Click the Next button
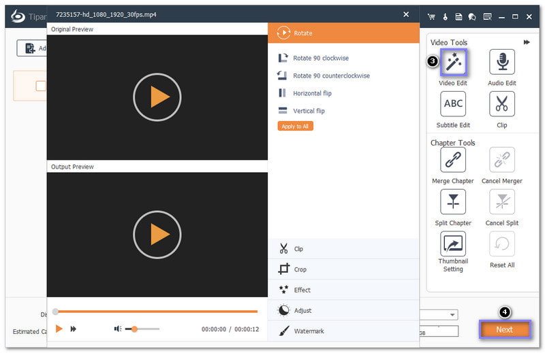This screenshot has height=353, width=545. point(504,329)
